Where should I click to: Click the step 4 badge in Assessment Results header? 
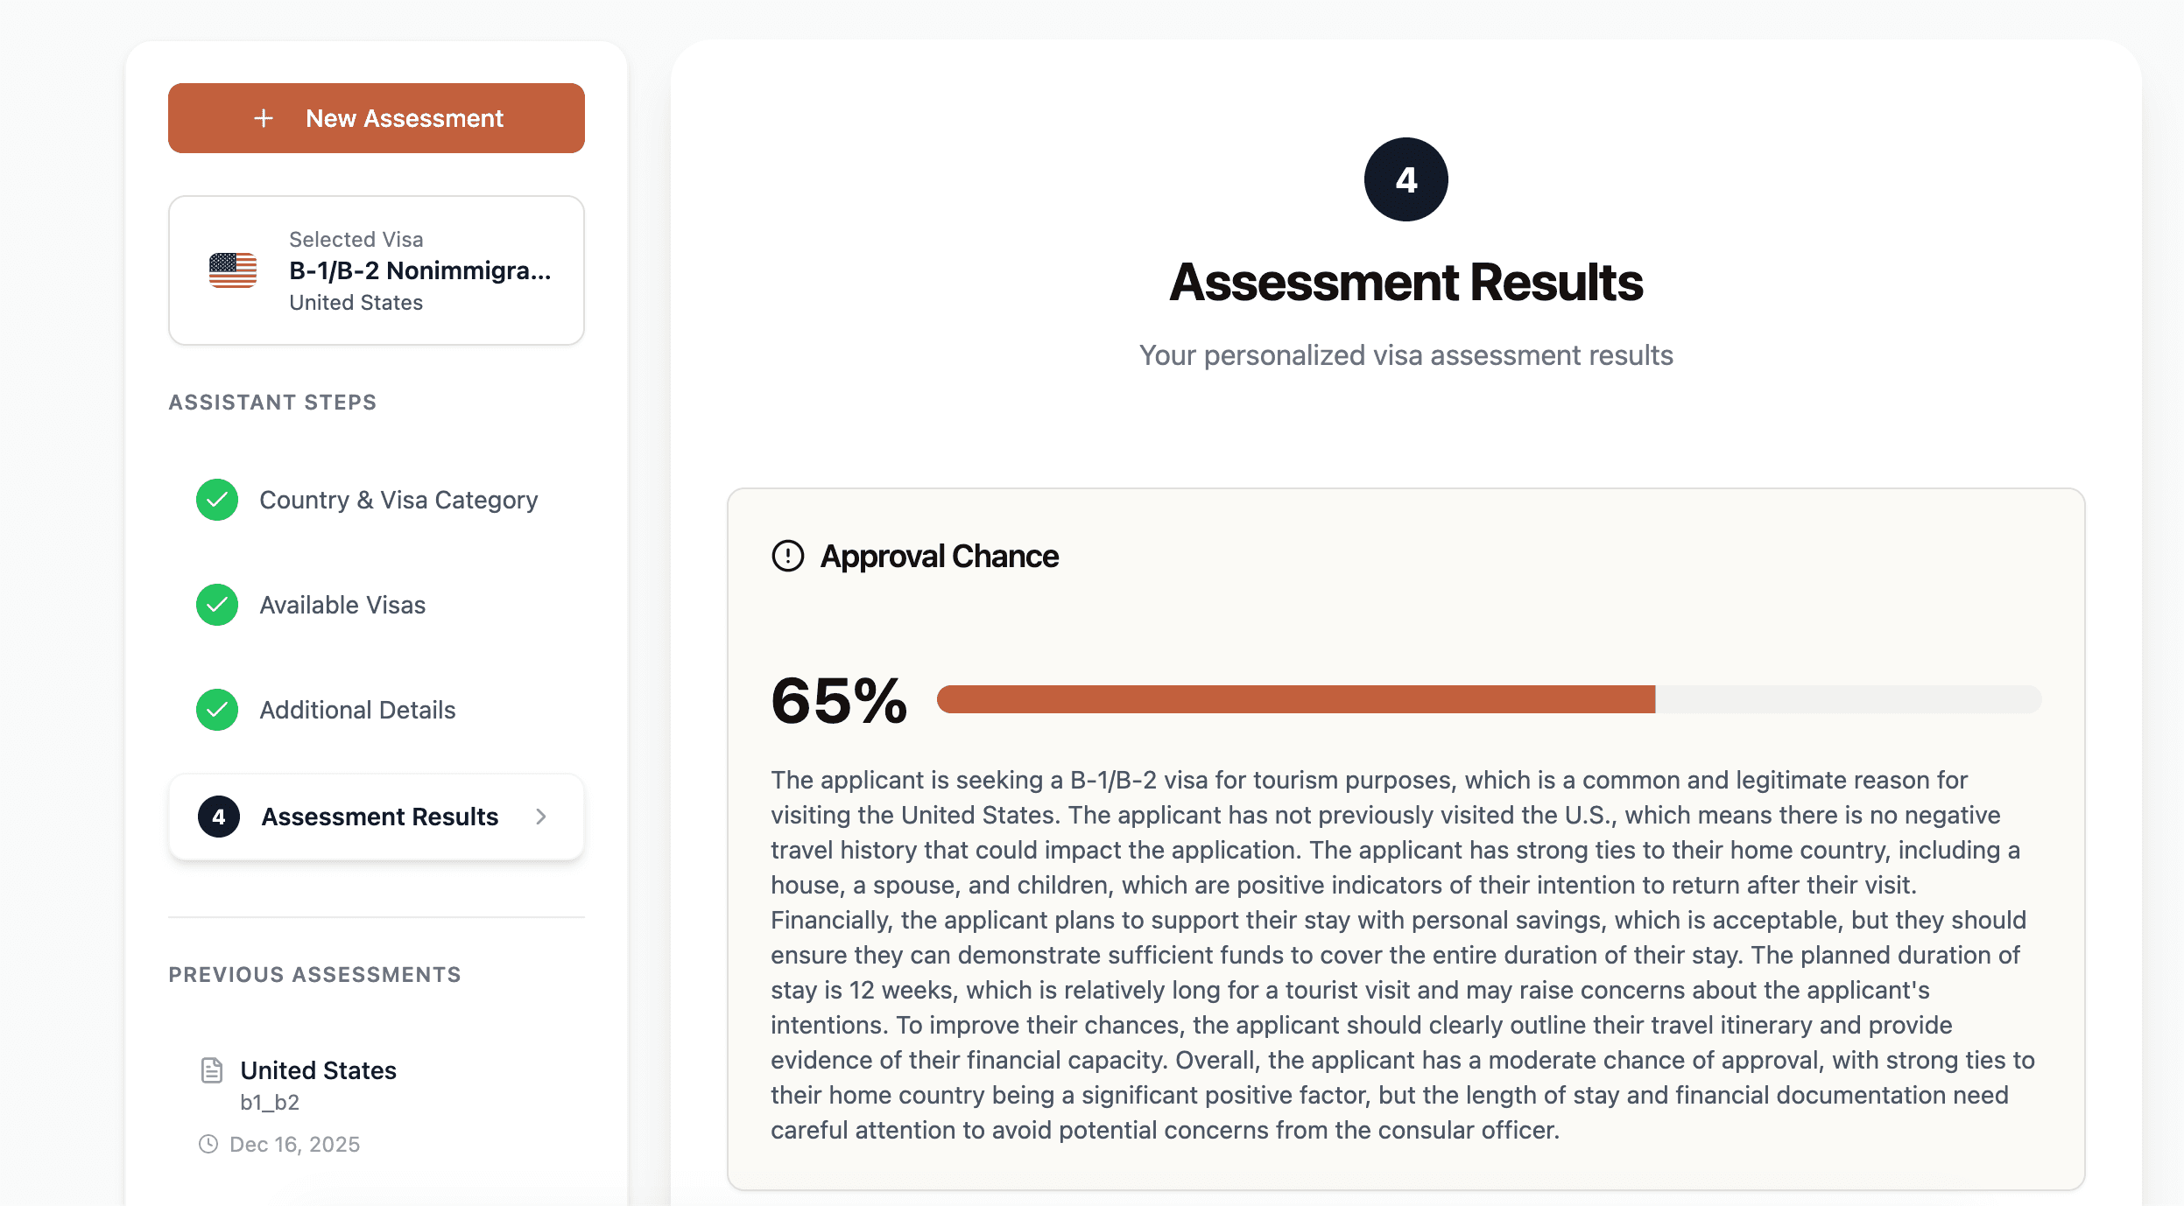click(1405, 178)
